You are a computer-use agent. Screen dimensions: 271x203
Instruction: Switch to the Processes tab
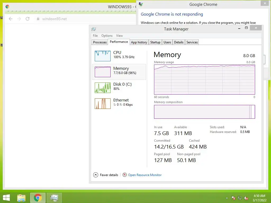tap(100, 42)
